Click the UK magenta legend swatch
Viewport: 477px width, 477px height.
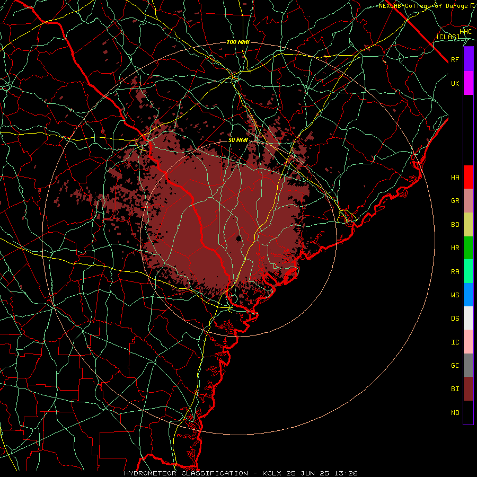pos(468,83)
